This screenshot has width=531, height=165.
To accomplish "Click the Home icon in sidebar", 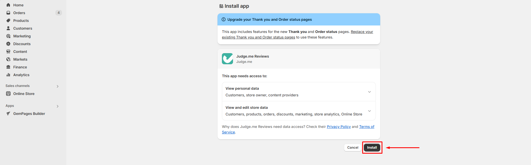I will click(8, 5).
